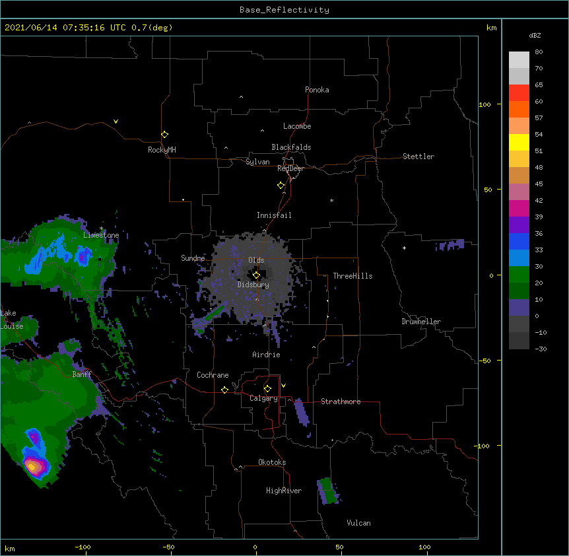Image resolution: width=569 pixels, height=556 pixels.
Task: Click the yellow diamond marker above RockyMH
Action: point(165,135)
